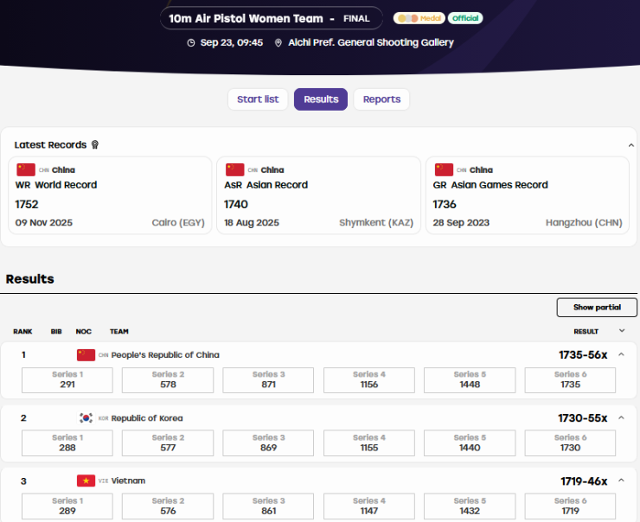The width and height of the screenshot is (640, 522).
Task: Click the China flag in the Asian Games Record card
Action: point(444,169)
